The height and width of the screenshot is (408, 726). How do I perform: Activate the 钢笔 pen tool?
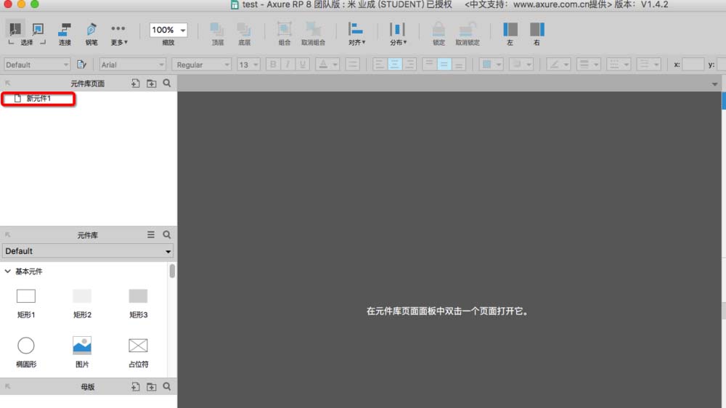[x=91, y=34]
